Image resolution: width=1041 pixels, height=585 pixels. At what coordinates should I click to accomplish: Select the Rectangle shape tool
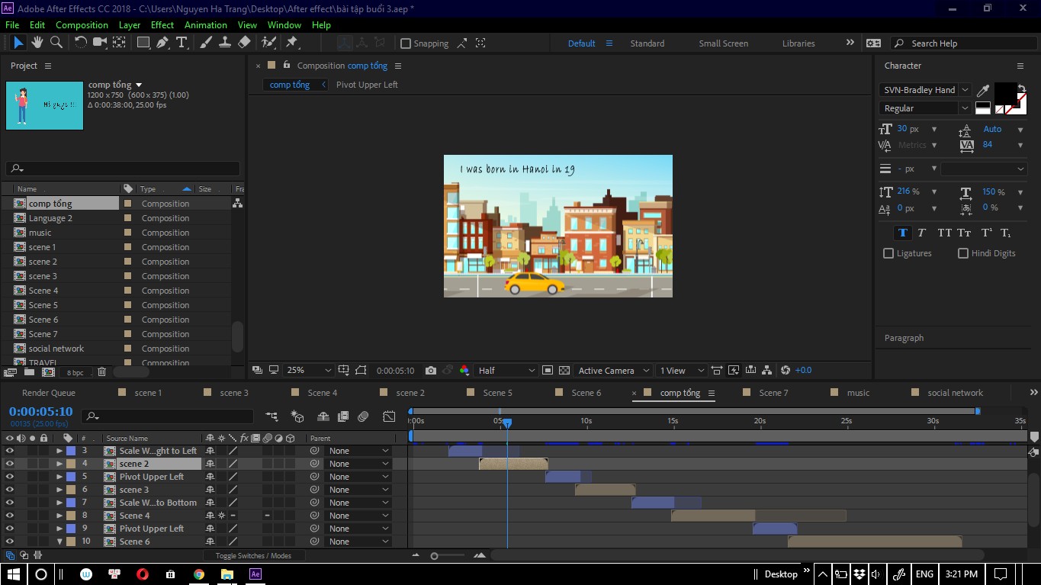coord(143,43)
